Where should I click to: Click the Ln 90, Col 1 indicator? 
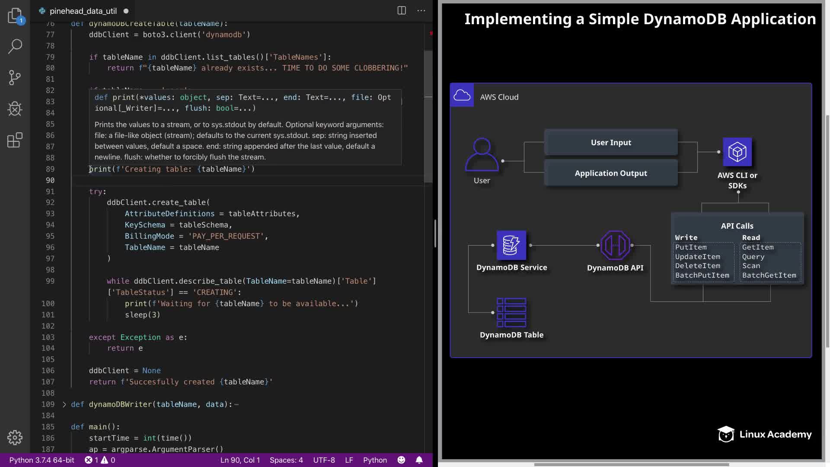point(240,460)
